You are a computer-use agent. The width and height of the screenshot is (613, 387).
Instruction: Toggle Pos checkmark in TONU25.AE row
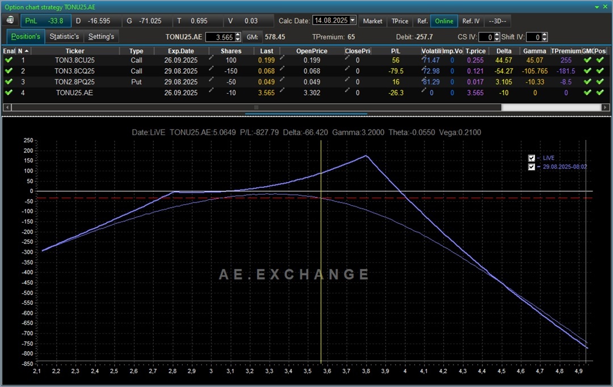point(600,92)
